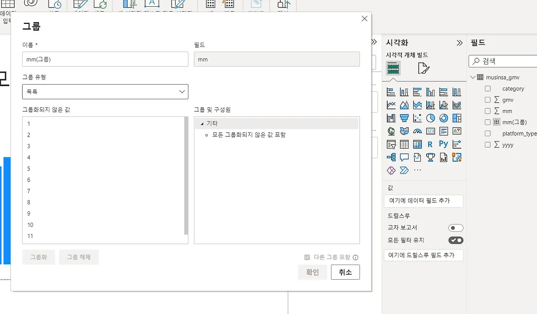Pick the stacked area chart visual
This screenshot has width=537, height=314.
417,105
